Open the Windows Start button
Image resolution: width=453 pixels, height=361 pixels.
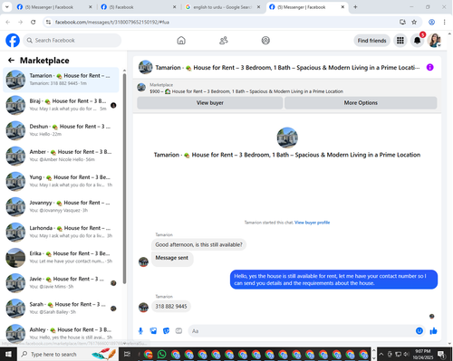pos(8,354)
